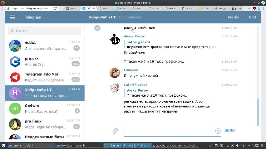Open the Media section of the chat

click(234, 17)
